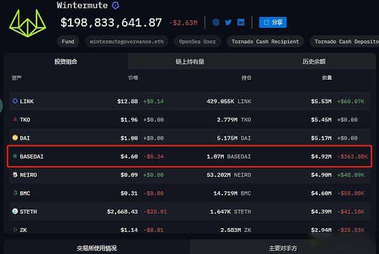This screenshot has height=254, width=379.
Task: Click the total balance $198,833,641.87
Action: [x=111, y=23]
